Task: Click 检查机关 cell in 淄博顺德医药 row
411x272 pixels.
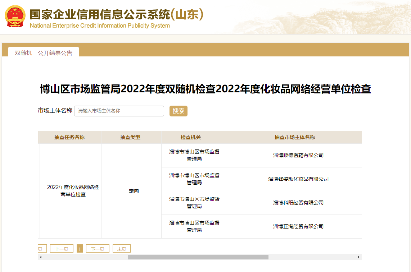Action: coord(191,155)
